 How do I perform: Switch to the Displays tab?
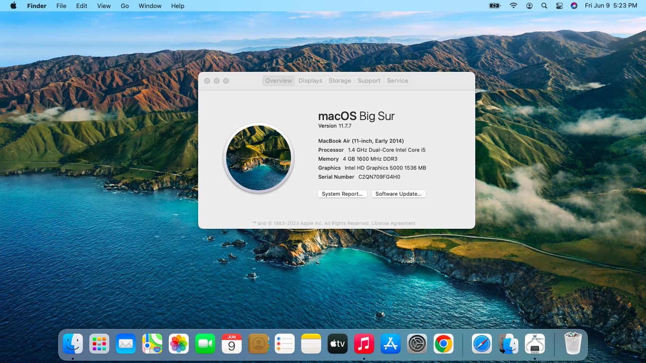tap(310, 81)
